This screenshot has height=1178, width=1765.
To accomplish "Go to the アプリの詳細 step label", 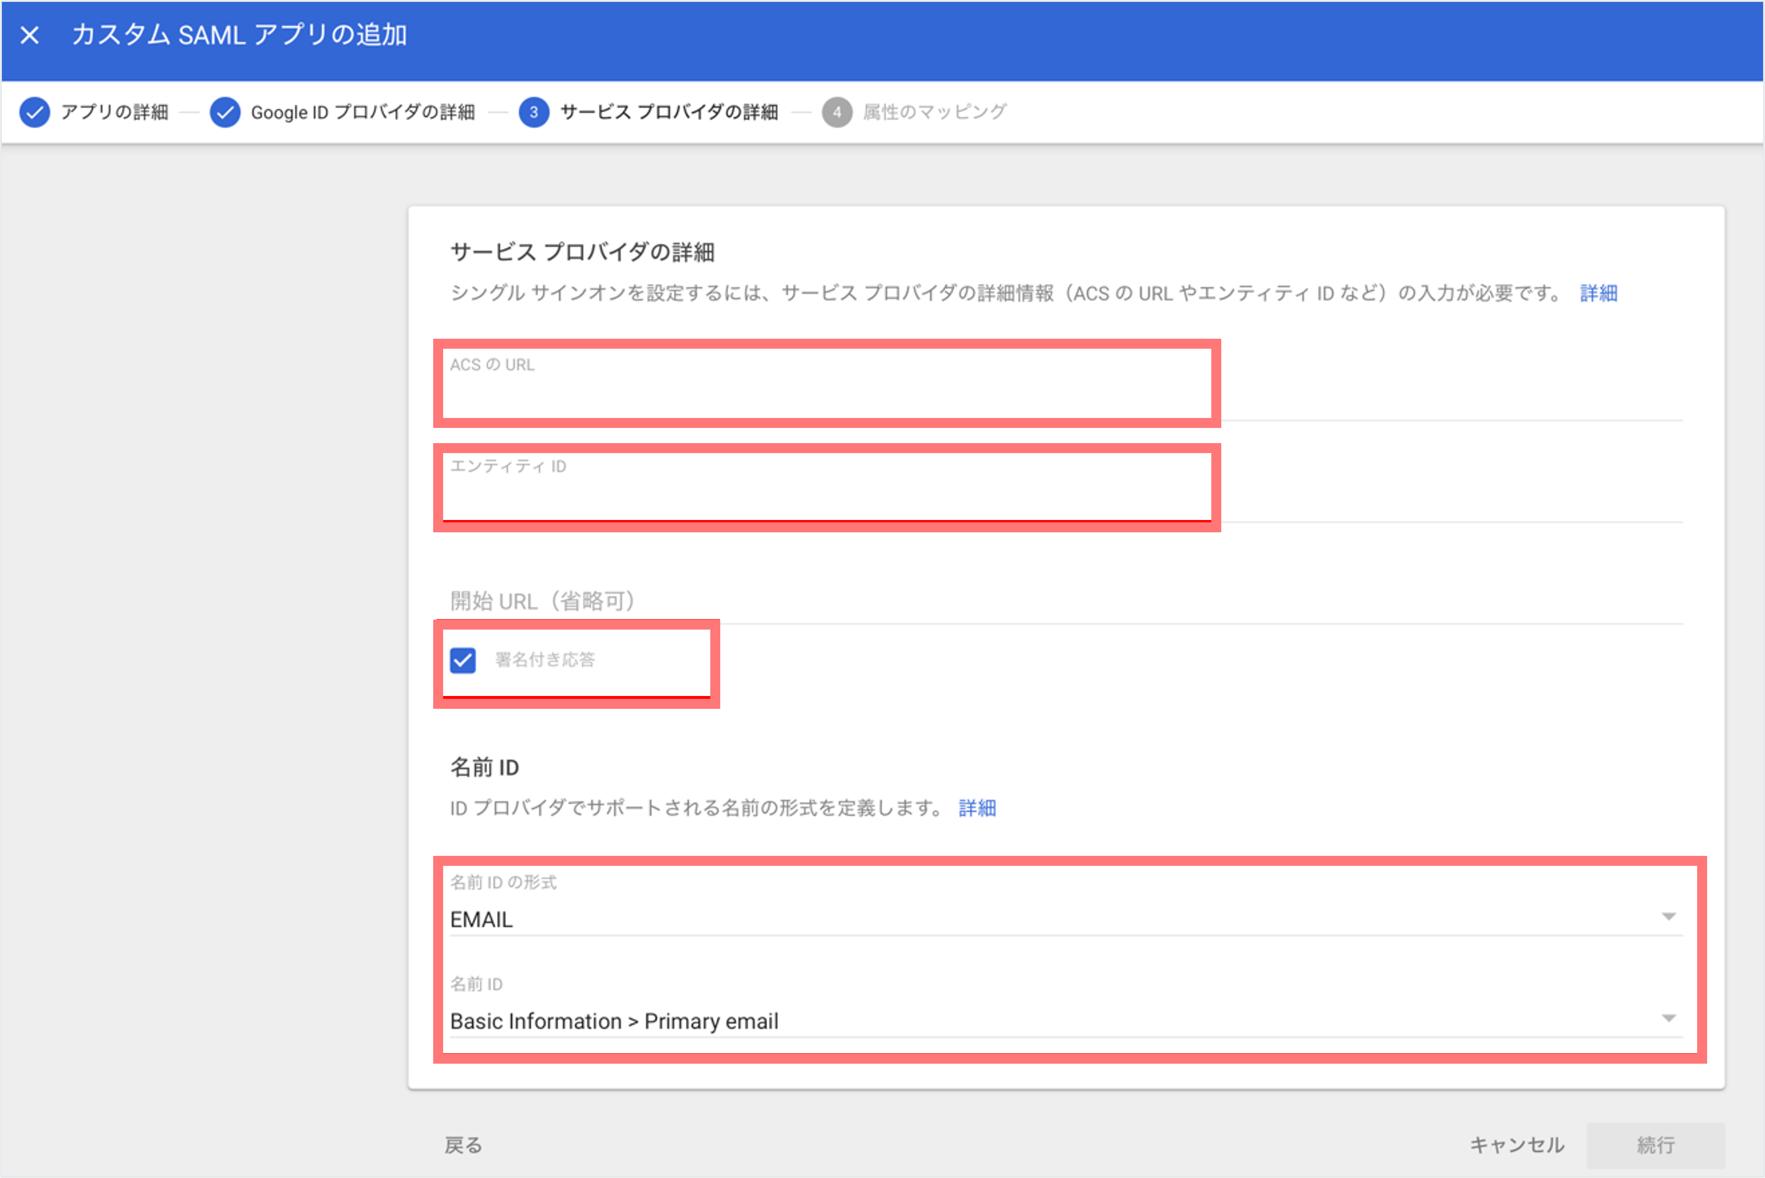I will coord(114,113).
